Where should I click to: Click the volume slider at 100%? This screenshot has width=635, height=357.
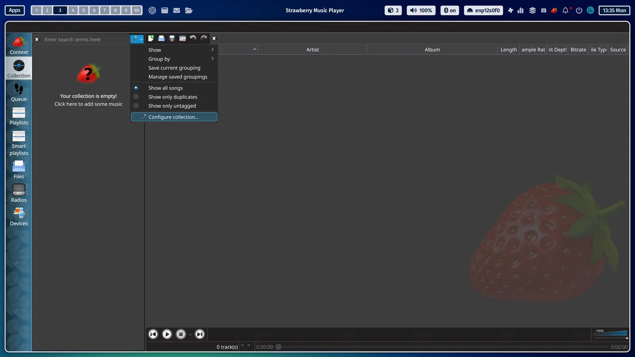[610, 334]
